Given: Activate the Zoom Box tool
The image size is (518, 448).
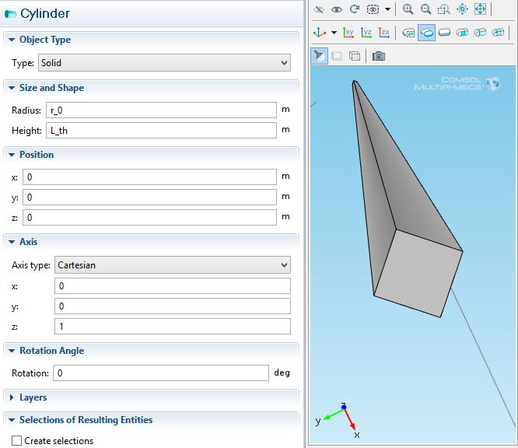Looking at the screenshot, I should tap(443, 9).
